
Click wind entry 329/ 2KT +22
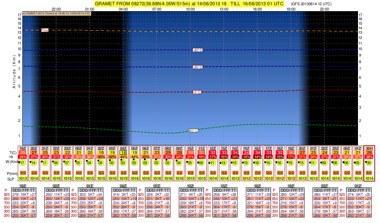point(158,194)
